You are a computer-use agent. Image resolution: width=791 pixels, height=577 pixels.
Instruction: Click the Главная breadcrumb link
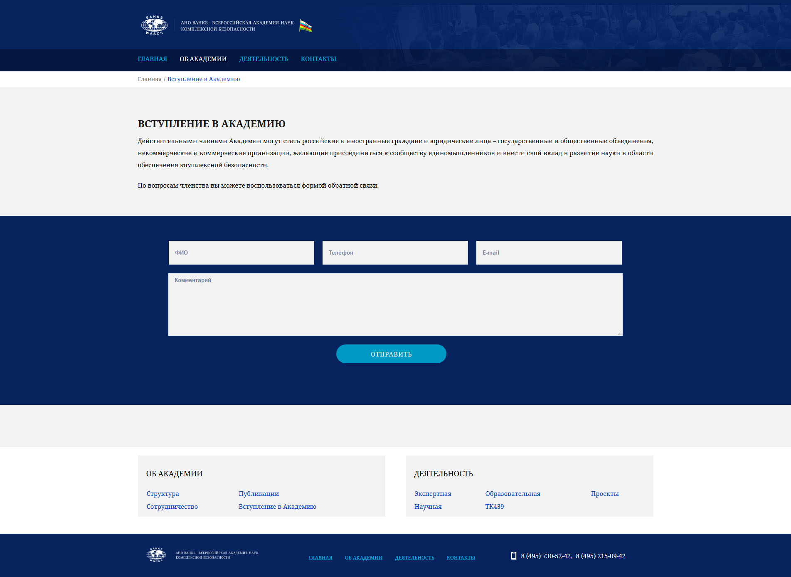coord(150,79)
